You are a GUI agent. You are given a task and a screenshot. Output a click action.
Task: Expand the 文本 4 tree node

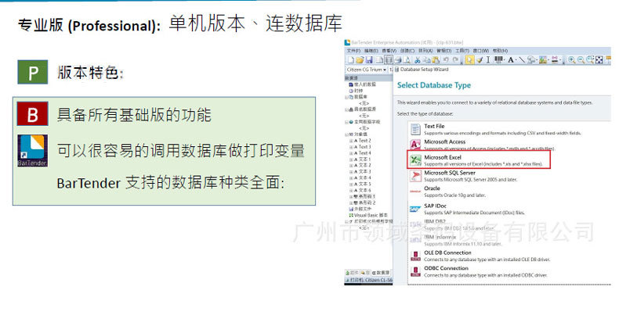point(351,177)
